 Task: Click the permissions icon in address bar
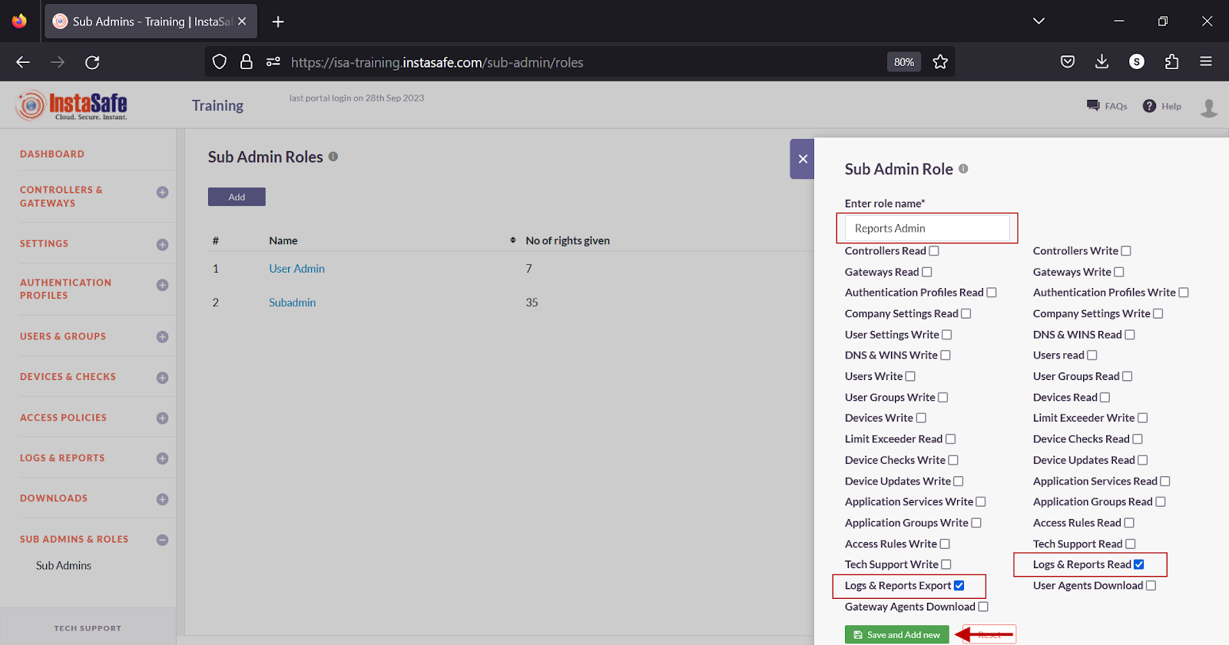click(273, 62)
